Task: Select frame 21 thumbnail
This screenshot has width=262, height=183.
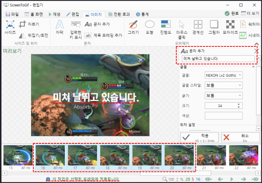Action: click(211, 158)
